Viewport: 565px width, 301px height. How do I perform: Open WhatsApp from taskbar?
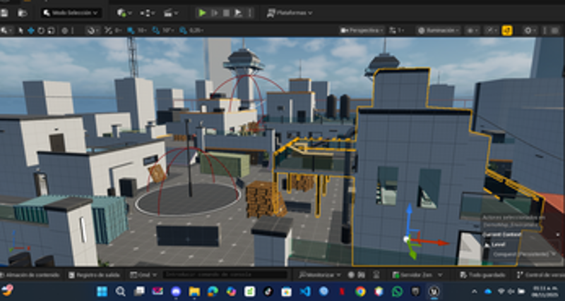[398, 291]
